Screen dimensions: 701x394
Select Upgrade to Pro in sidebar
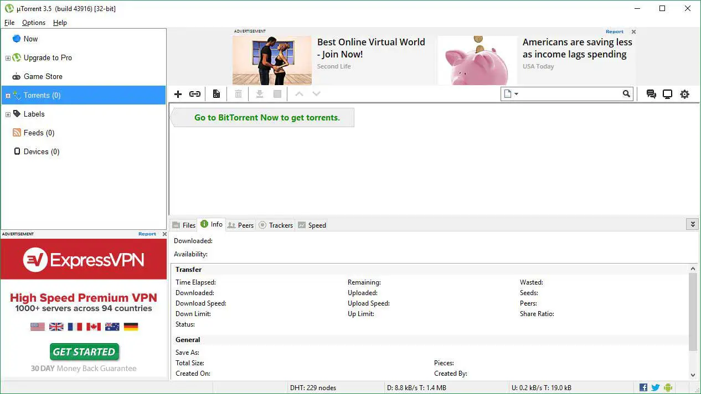click(x=84, y=57)
